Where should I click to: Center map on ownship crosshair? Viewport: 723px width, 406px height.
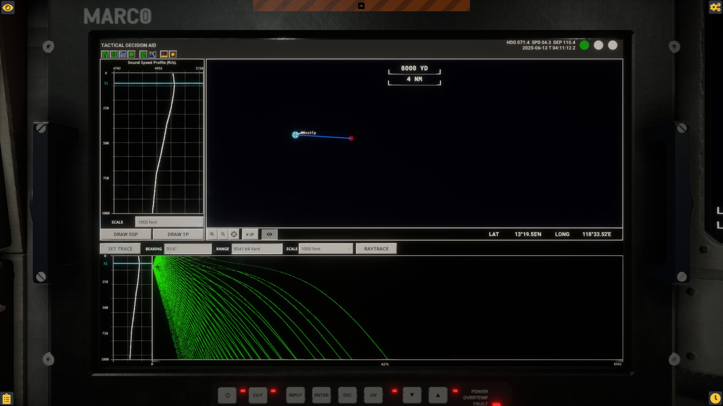234,234
